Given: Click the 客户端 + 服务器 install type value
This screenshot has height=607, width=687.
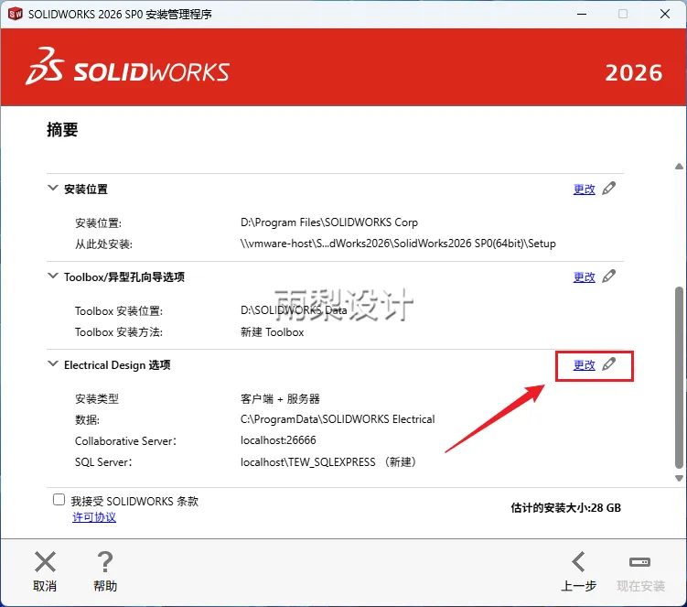Looking at the screenshot, I should pos(280,398).
